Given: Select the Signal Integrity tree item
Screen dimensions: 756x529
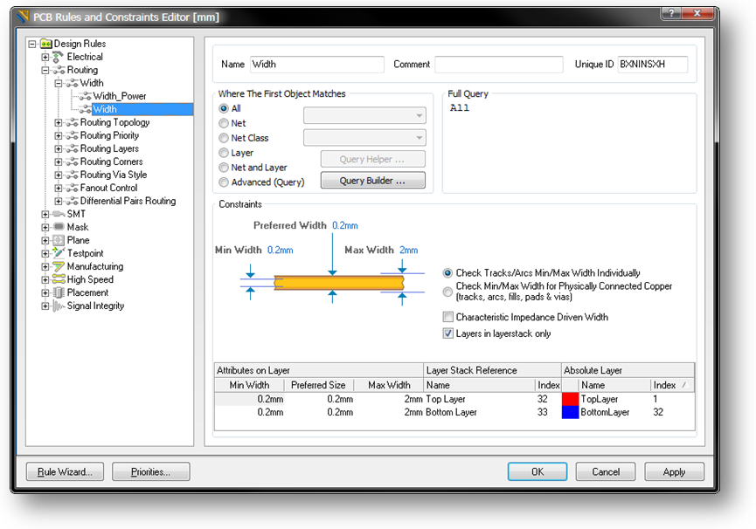Looking at the screenshot, I should 95,306.
